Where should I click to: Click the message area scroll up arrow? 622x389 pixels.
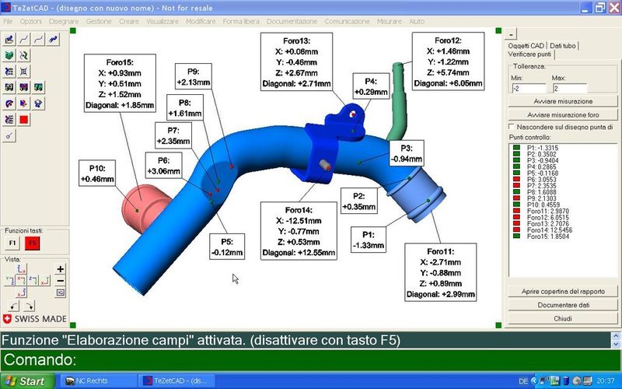pos(616,337)
